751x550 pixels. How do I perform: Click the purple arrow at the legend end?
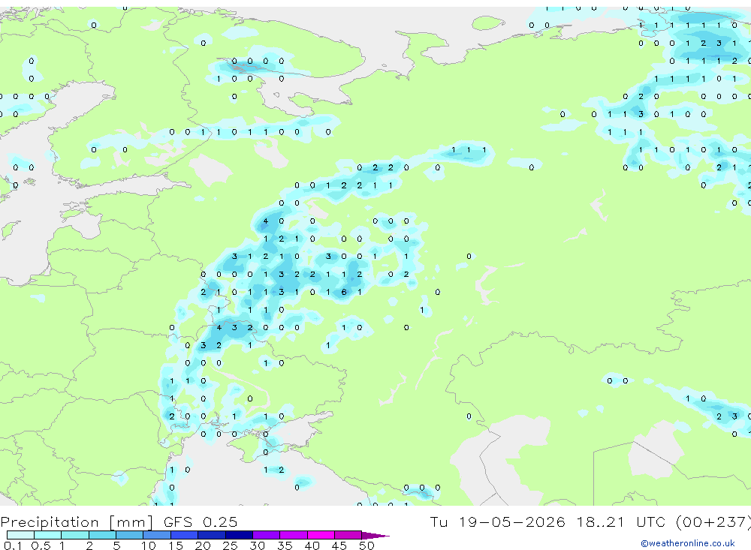coord(375,535)
